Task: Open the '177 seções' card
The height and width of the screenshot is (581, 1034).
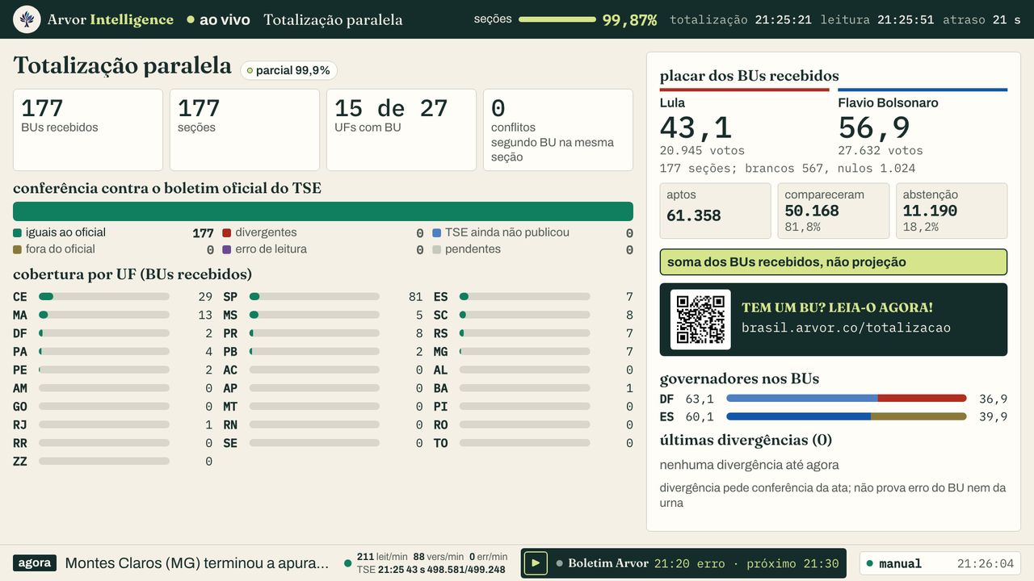Action: [245, 130]
